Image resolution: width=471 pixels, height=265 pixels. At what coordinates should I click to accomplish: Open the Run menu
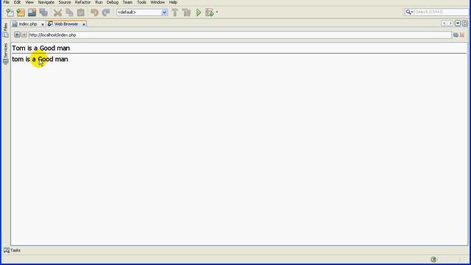click(x=99, y=2)
